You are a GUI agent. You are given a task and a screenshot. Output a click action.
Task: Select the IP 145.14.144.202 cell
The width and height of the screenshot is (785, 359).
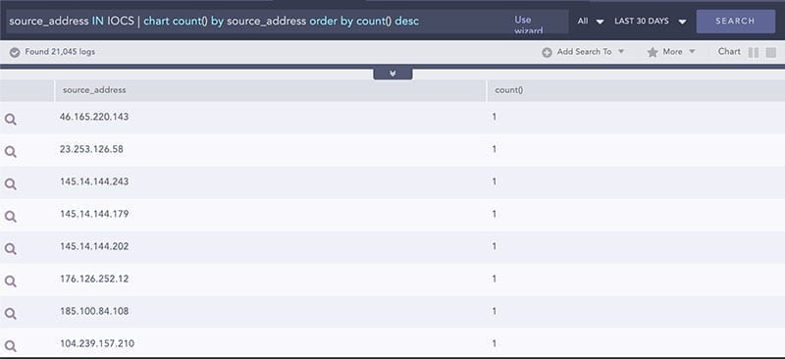tap(94, 246)
